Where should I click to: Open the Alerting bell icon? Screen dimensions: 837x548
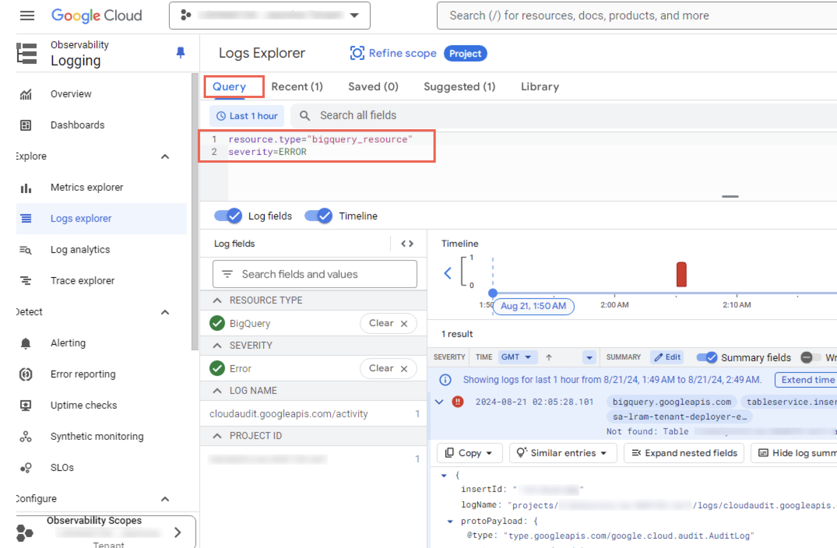tap(26, 343)
